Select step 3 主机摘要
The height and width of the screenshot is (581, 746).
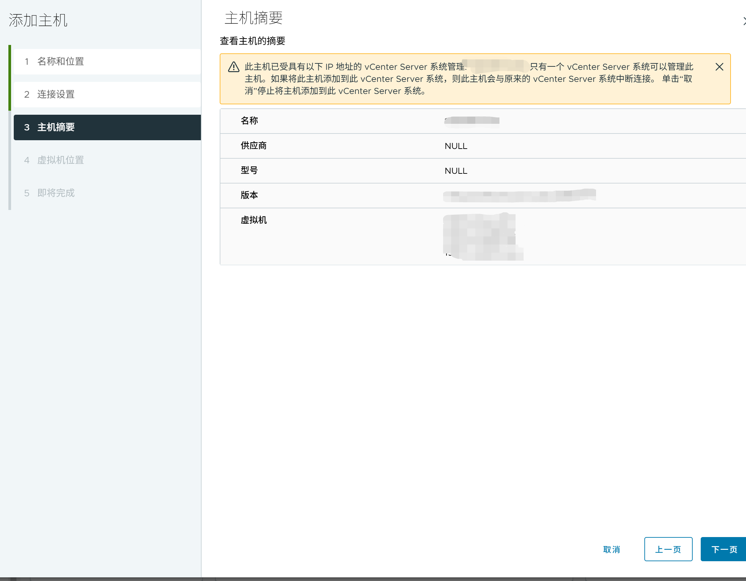(x=56, y=127)
